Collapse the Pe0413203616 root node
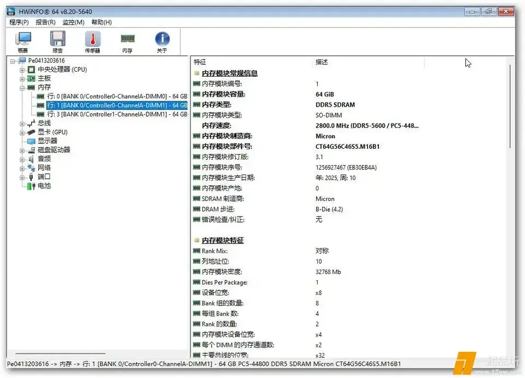 [13, 61]
